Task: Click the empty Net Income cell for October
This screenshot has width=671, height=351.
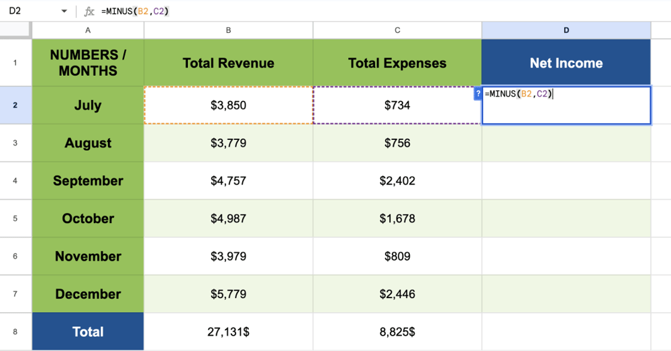Action: (566, 218)
